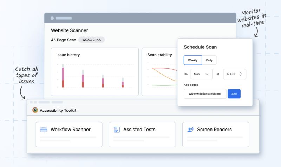Click the time stepper arrows
Image resolution: width=281 pixels, height=167 pixels.
[241, 74]
